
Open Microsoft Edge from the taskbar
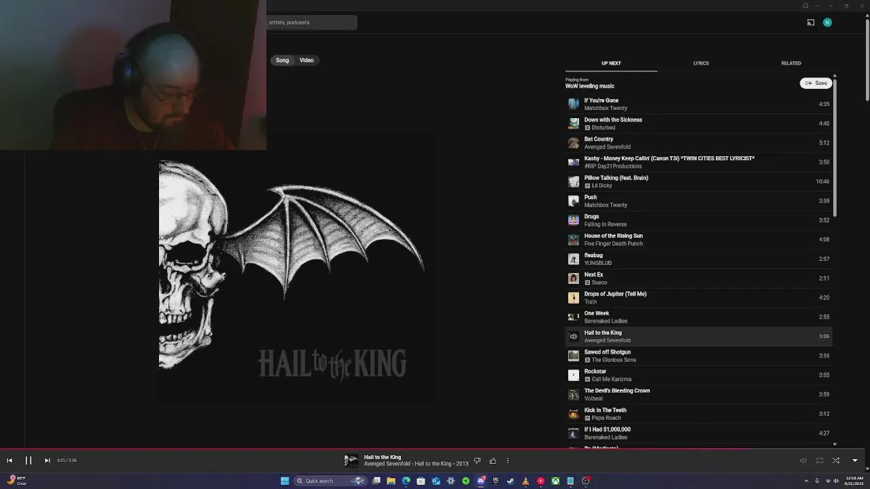[x=406, y=481]
